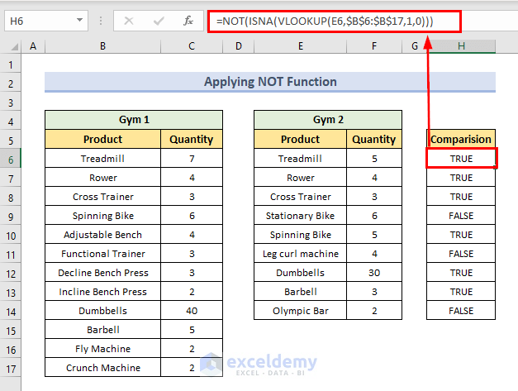Select 'Olympic Bar' cell
518x391 pixels.
[300, 311]
